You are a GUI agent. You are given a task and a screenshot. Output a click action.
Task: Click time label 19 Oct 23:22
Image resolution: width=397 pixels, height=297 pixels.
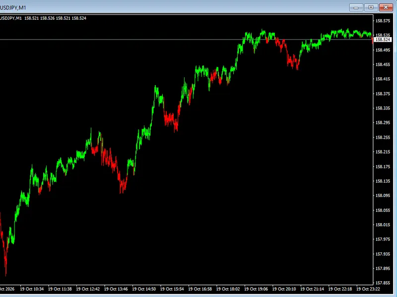[368, 289]
